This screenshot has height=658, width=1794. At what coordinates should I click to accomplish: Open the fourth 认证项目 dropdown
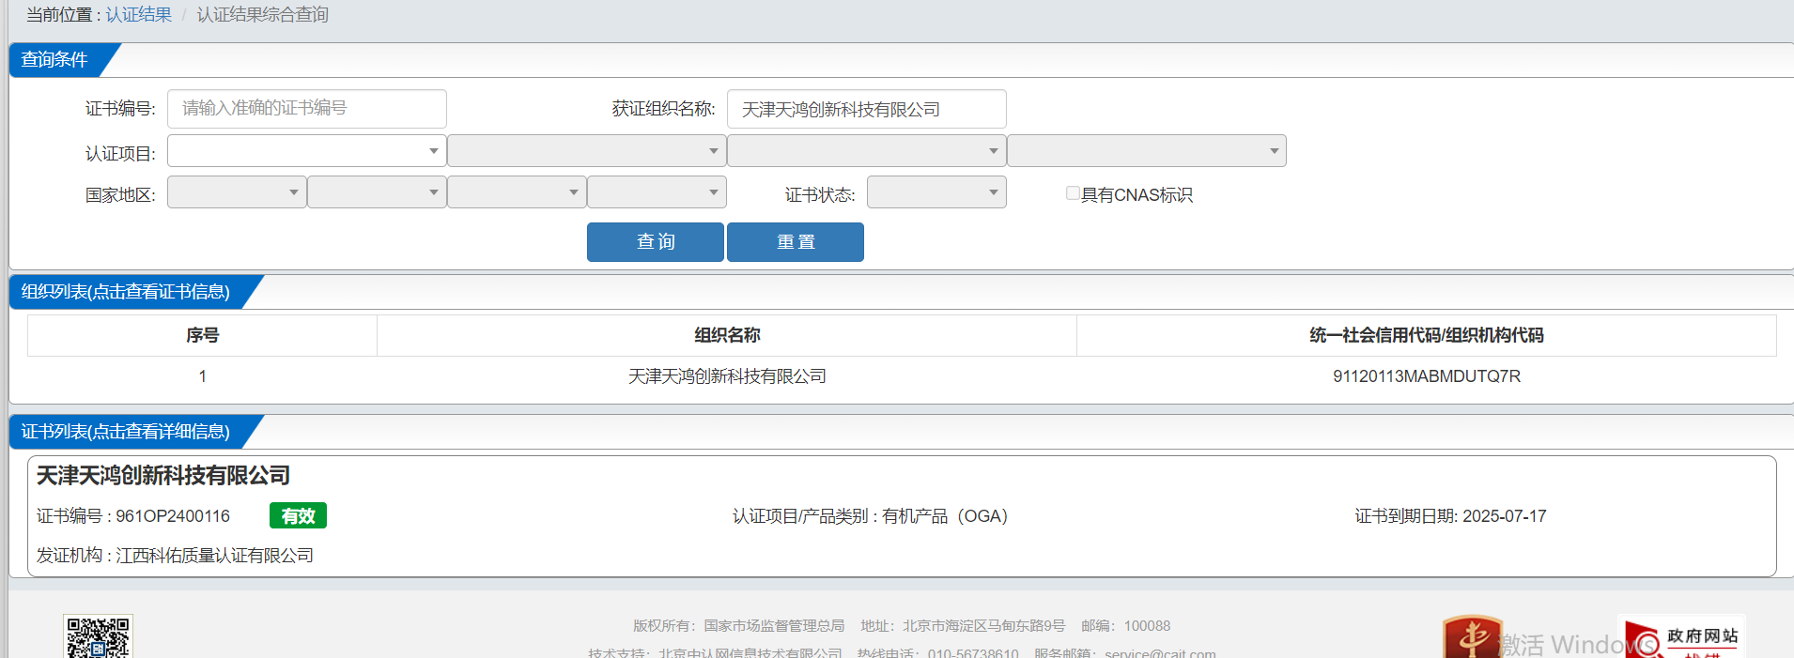[1147, 151]
